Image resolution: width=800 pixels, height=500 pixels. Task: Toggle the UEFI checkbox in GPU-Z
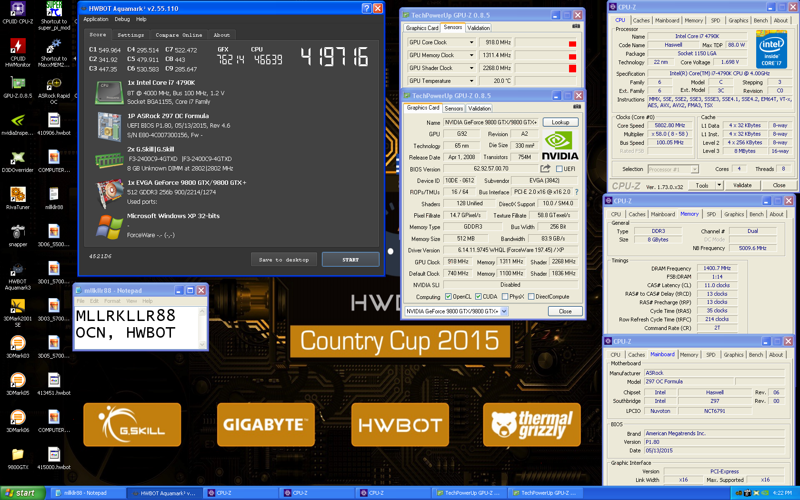coord(559,169)
